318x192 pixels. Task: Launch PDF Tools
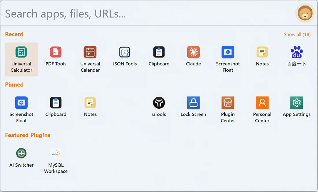[56, 56]
